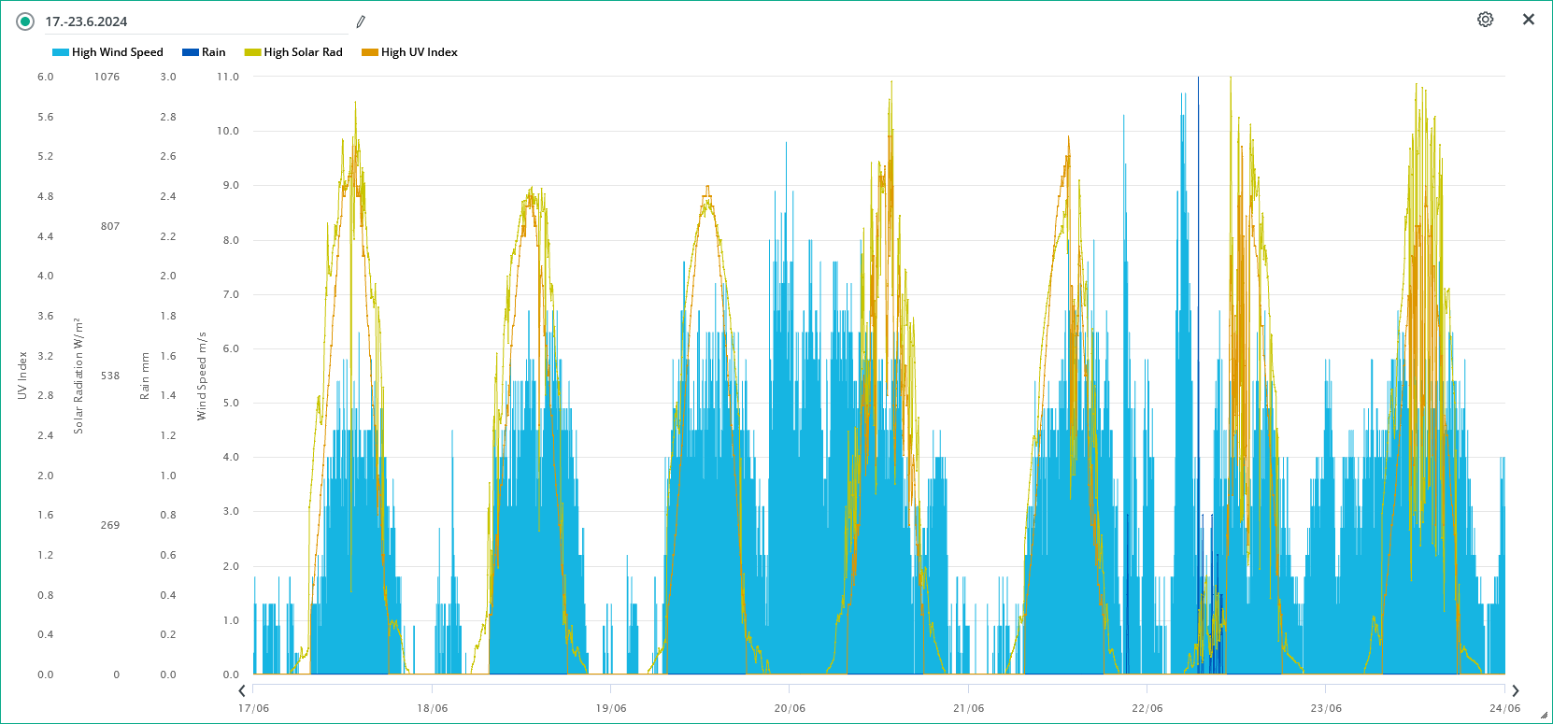Click the resize grip in bottom-right corner
1553x724 pixels.
[1544, 716]
